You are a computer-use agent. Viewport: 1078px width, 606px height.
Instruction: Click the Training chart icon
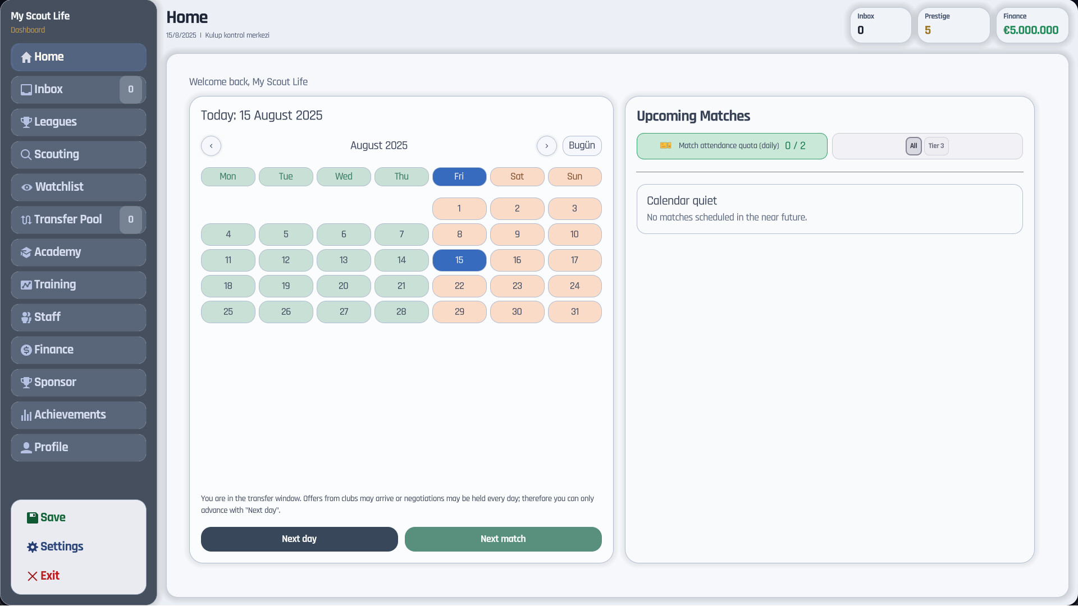click(26, 285)
